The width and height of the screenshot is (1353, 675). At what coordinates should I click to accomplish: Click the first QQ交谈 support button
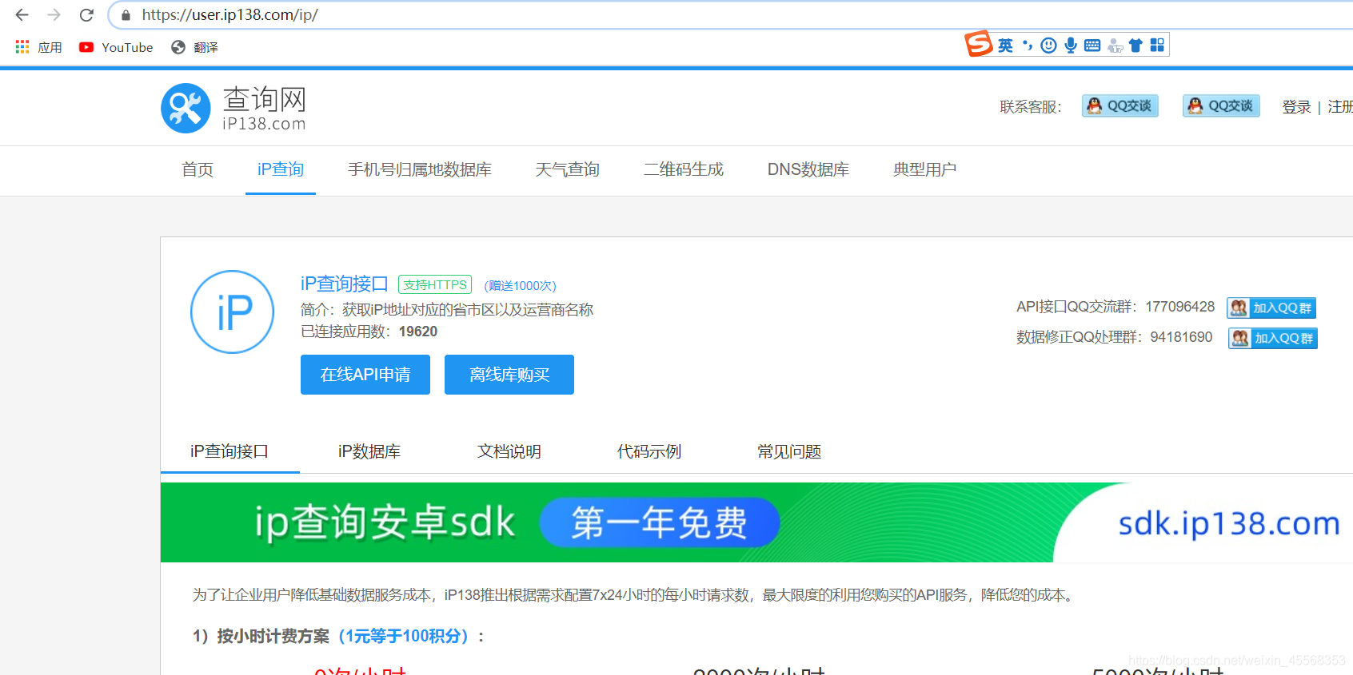click(1120, 105)
